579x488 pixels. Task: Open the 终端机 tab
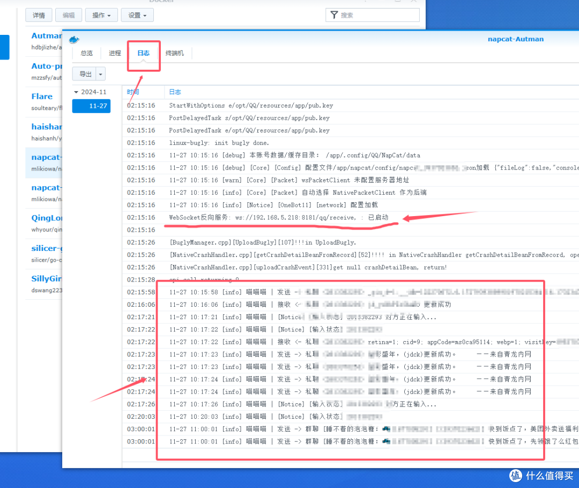coord(175,53)
